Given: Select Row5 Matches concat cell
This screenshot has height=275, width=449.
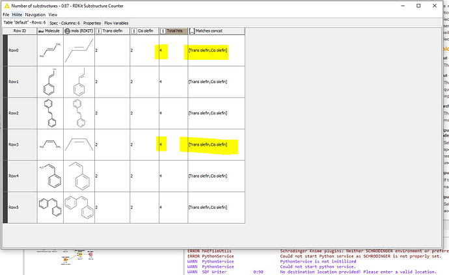Looking at the screenshot, I should tap(216, 207).
